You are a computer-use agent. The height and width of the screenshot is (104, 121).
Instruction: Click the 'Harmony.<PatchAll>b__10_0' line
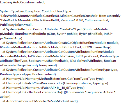[44, 88]
